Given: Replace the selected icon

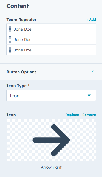Looking at the screenshot, I should tap(72, 115).
